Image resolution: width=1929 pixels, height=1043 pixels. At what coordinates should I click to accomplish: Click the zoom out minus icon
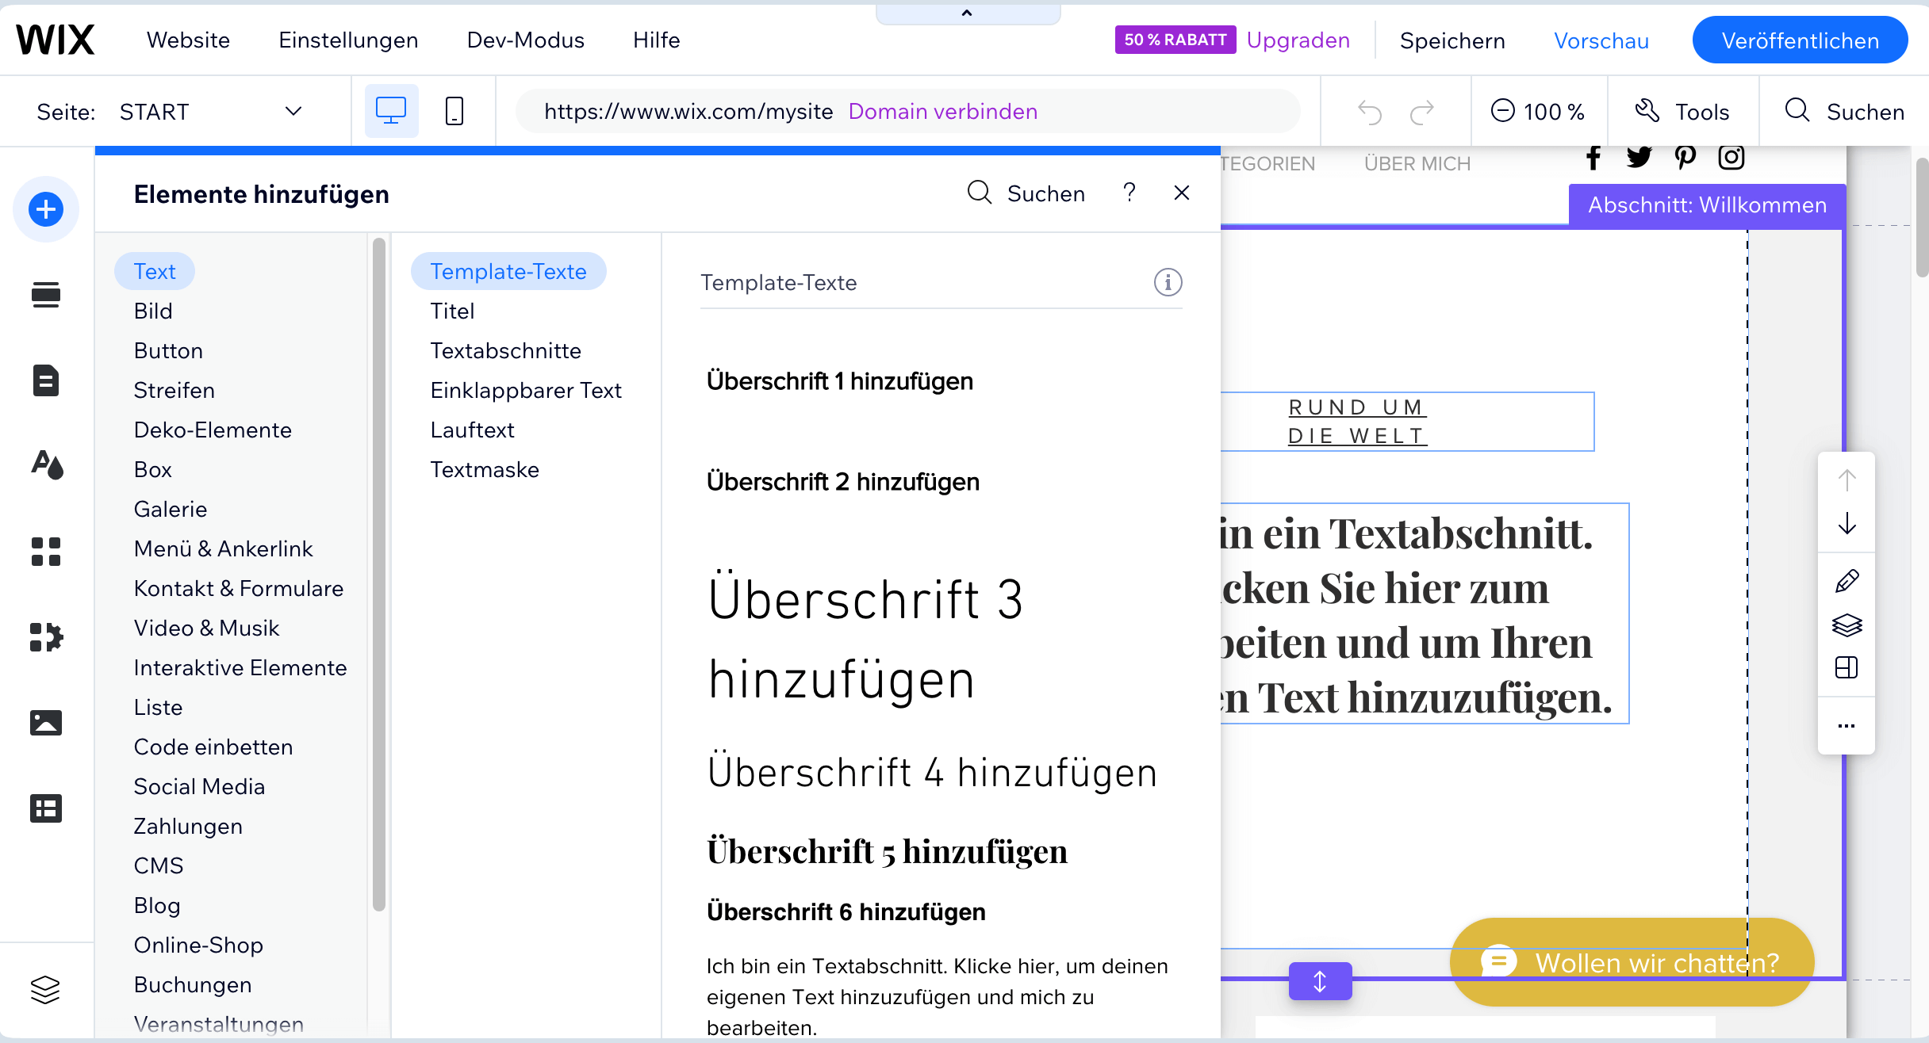1502,111
